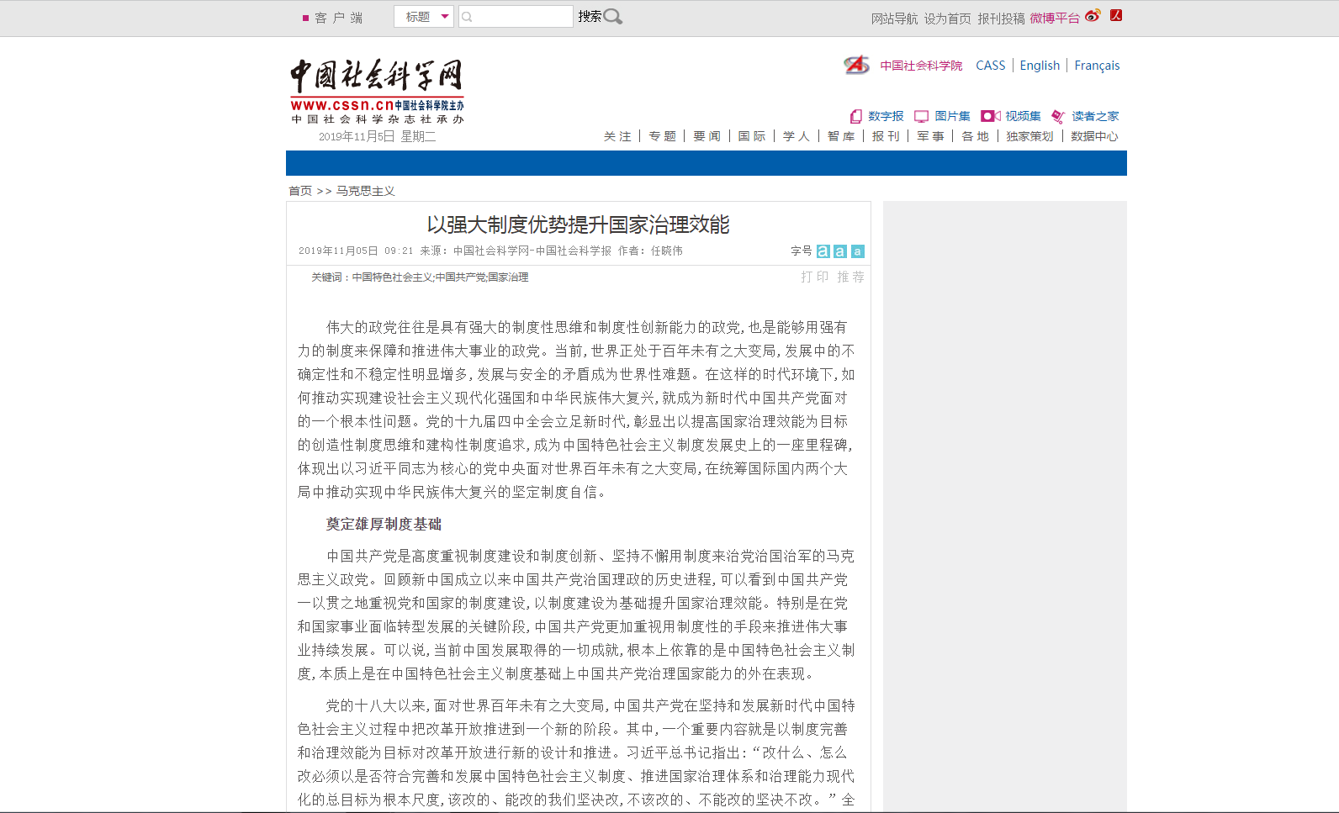The width and height of the screenshot is (1339, 813).
Task: Open 马克思主义 breadcrumb link
Action: (x=365, y=191)
